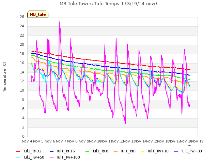Click the chart title text

pyautogui.click(x=108, y=4)
